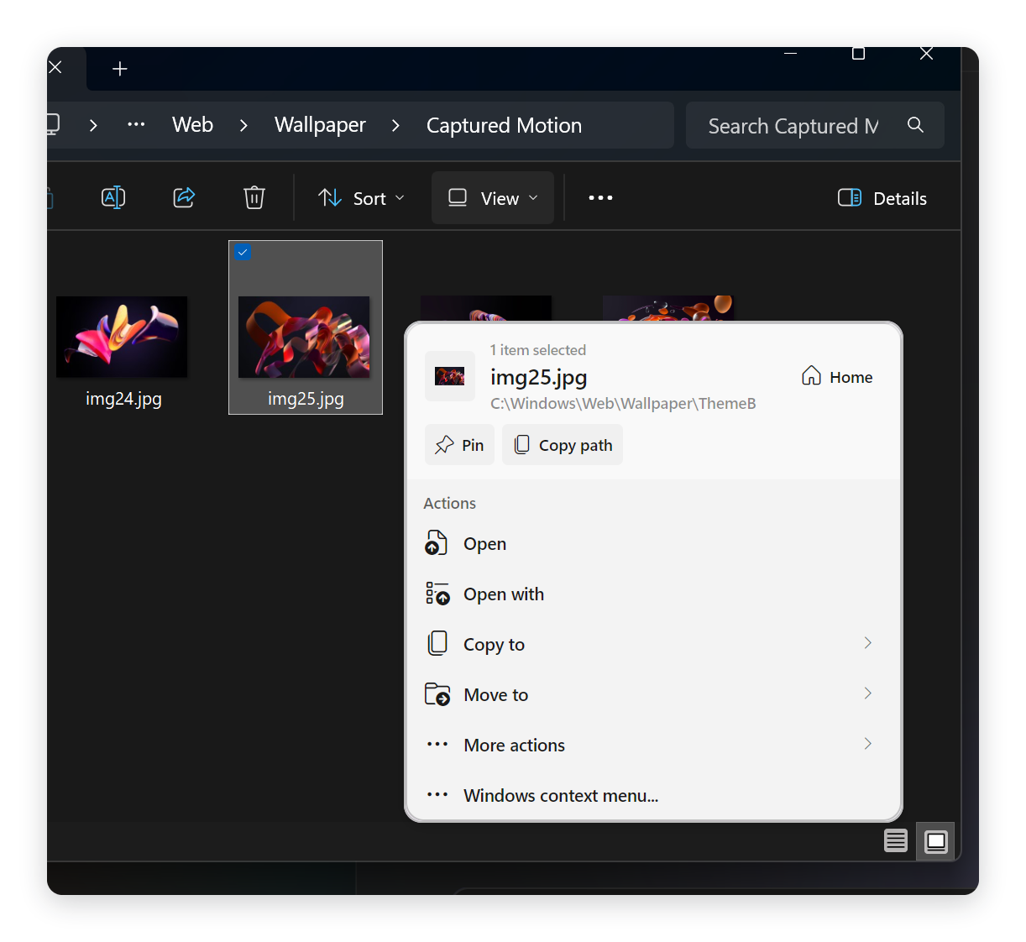Click the file path C:\Windows\Web\Wallpaper text
Image resolution: width=1026 pixels, height=942 pixels.
[623, 404]
